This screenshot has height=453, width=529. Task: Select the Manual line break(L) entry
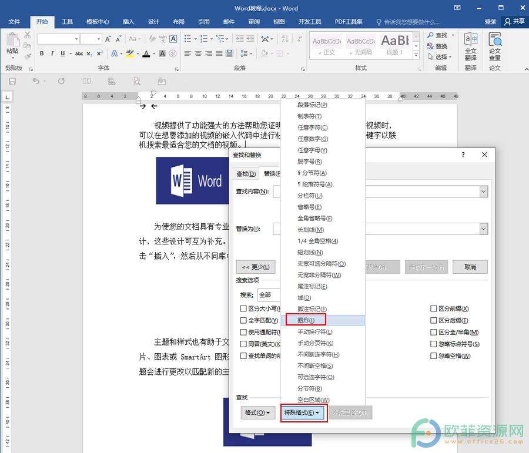(x=323, y=331)
